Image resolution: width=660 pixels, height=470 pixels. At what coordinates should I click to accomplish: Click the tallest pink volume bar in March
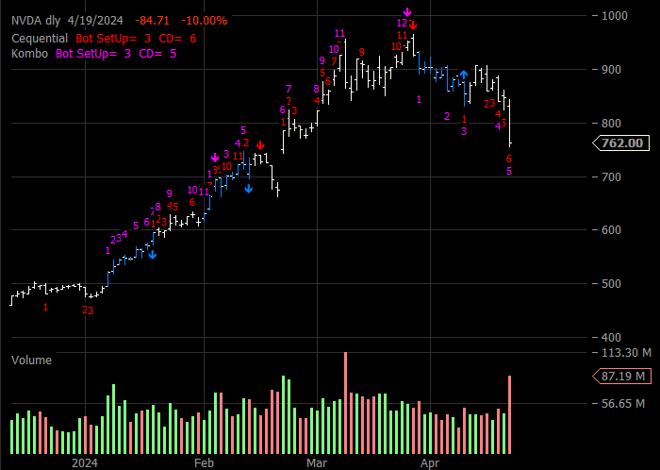point(346,403)
